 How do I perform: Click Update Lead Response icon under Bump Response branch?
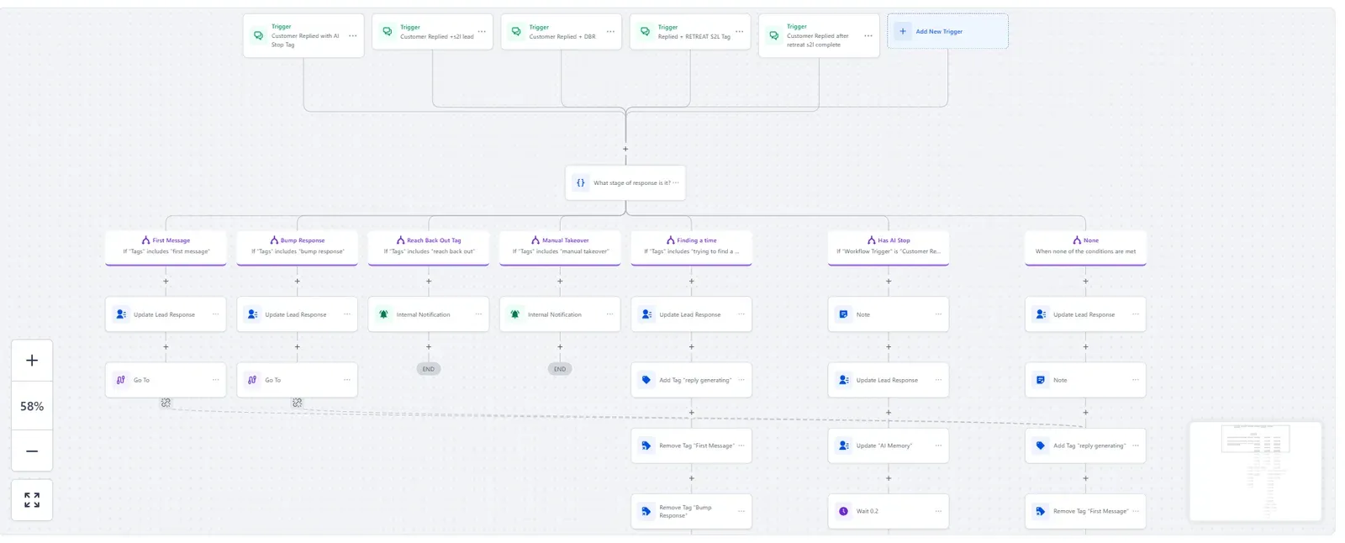252,314
